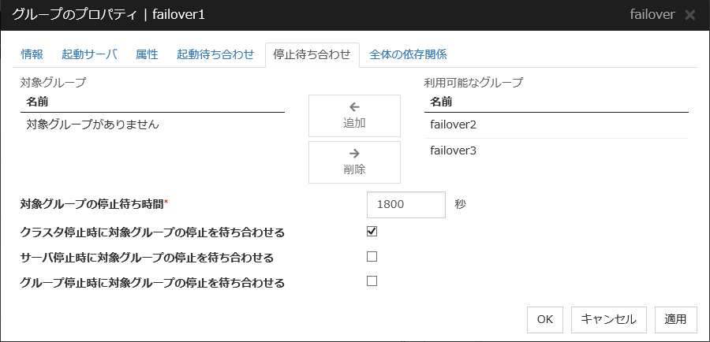710x342 pixels.
Task: Close the group properties dialog
Action: [689, 15]
